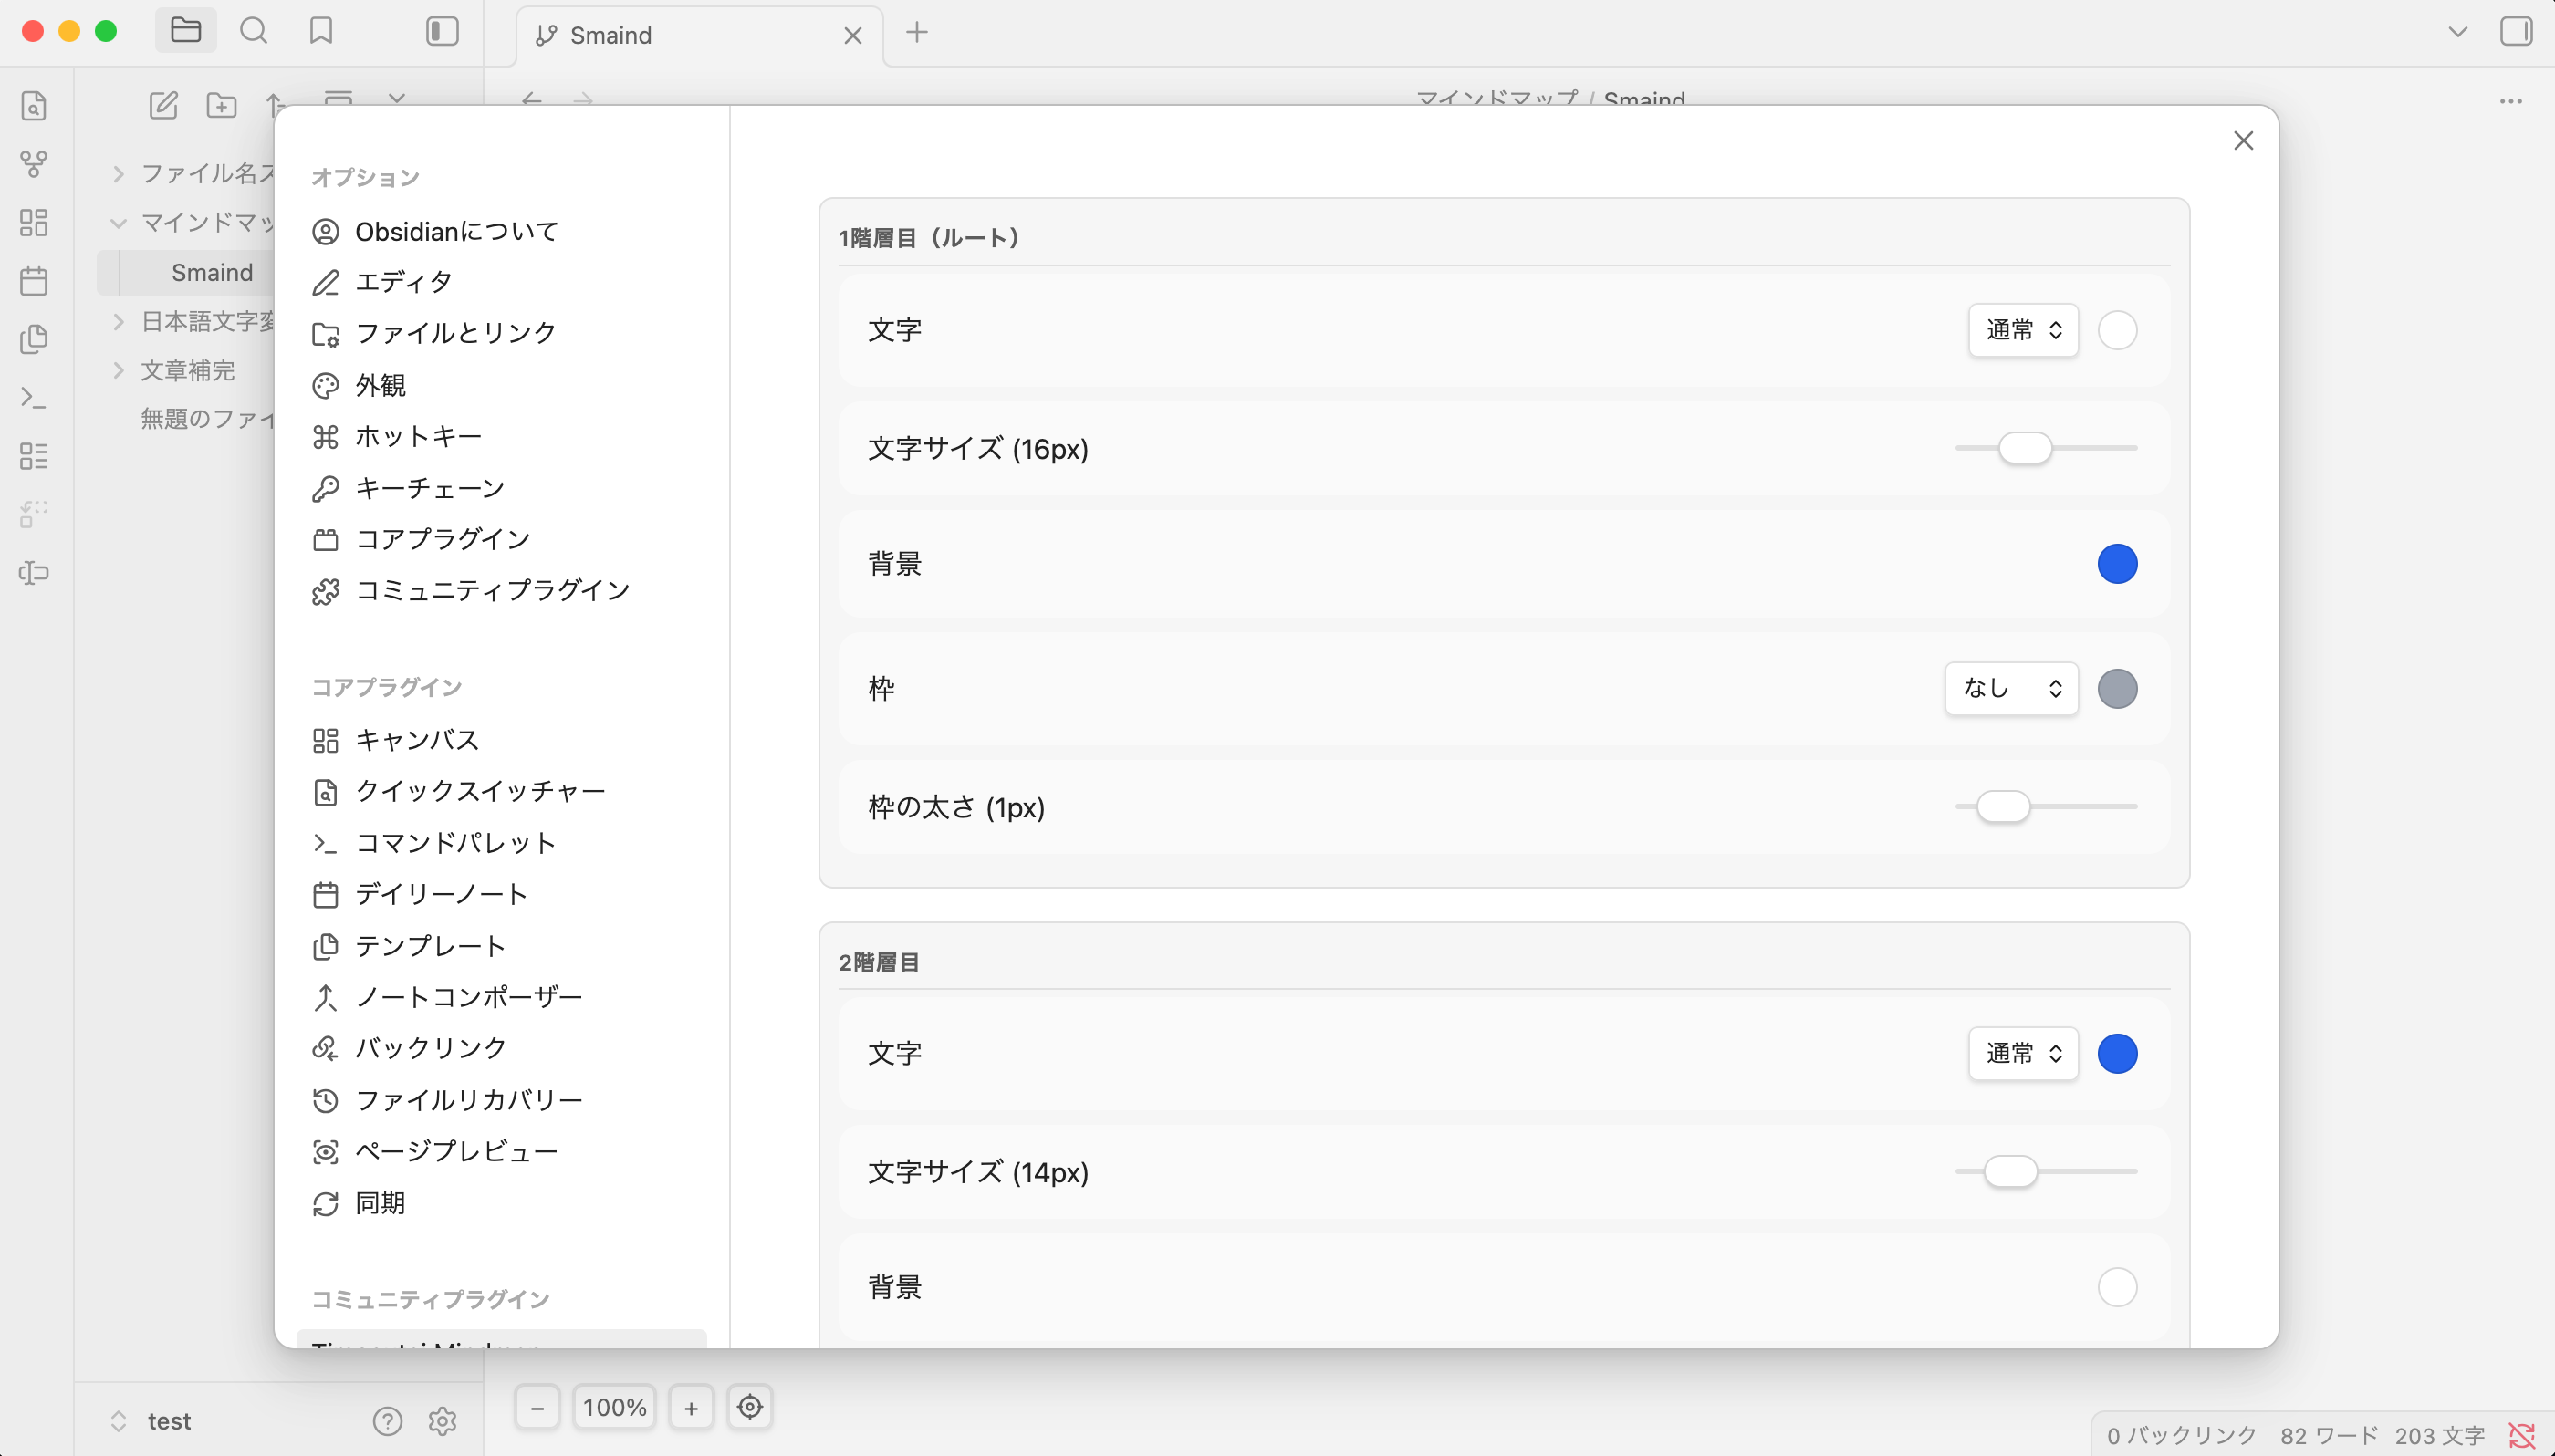Screen dimensions: 2555x1456
Task: Expand the 文章補完 folder chevron
Action: click(118, 370)
